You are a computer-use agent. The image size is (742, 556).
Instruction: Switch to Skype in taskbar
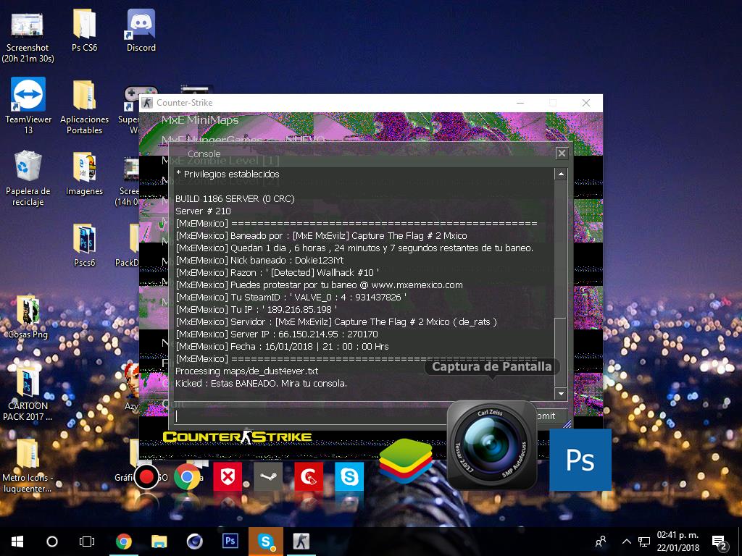click(x=265, y=542)
